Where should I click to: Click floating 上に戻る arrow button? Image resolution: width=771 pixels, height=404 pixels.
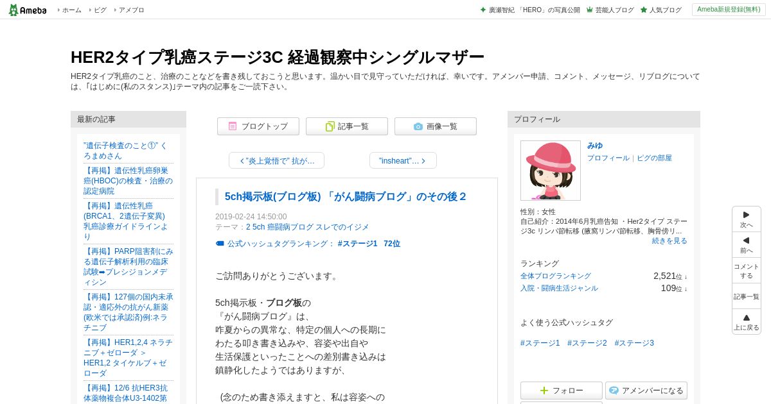pos(747,322)
